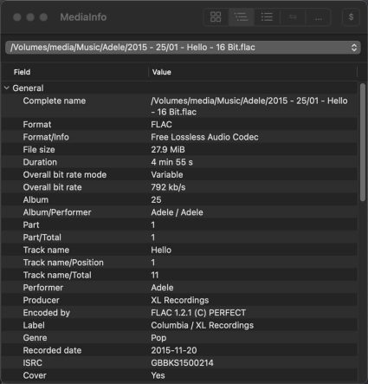Open the file path selector dropdown
The image size is (368, 384).
pos(183,48)
